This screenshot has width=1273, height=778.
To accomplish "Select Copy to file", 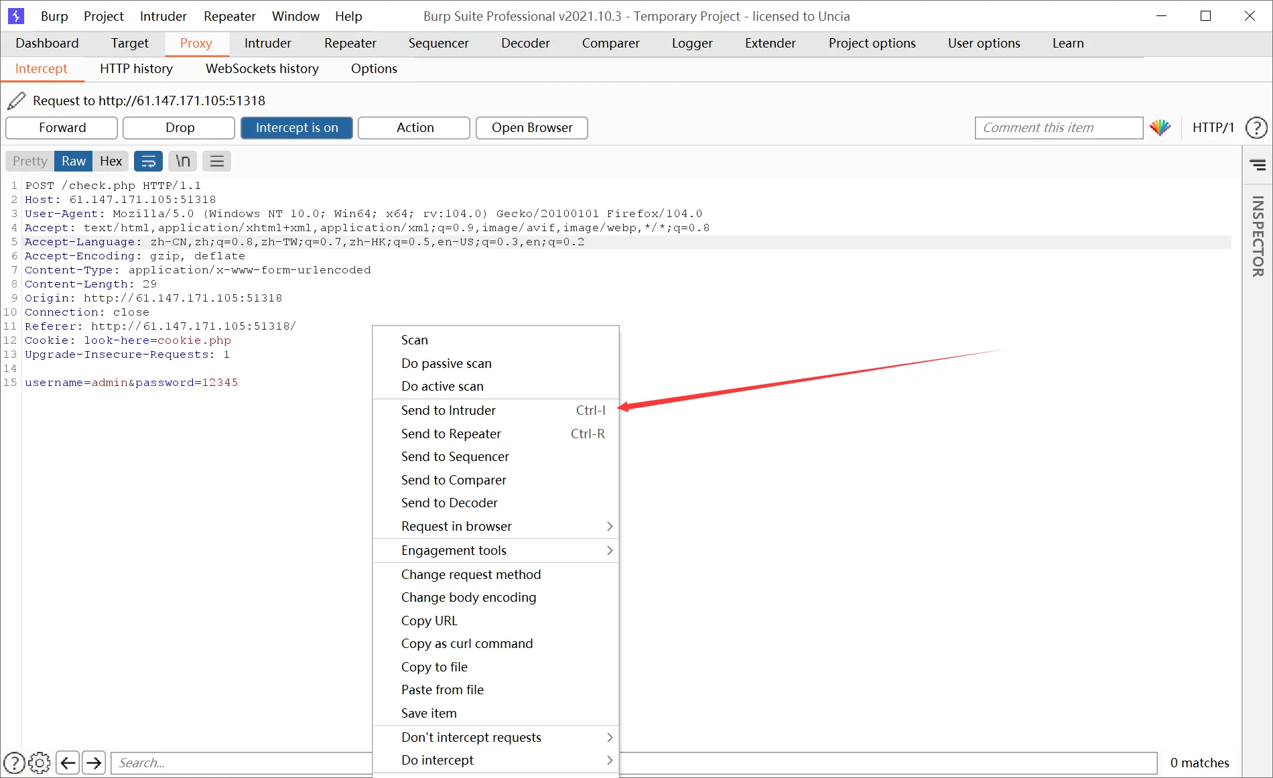I will [496, 667].
